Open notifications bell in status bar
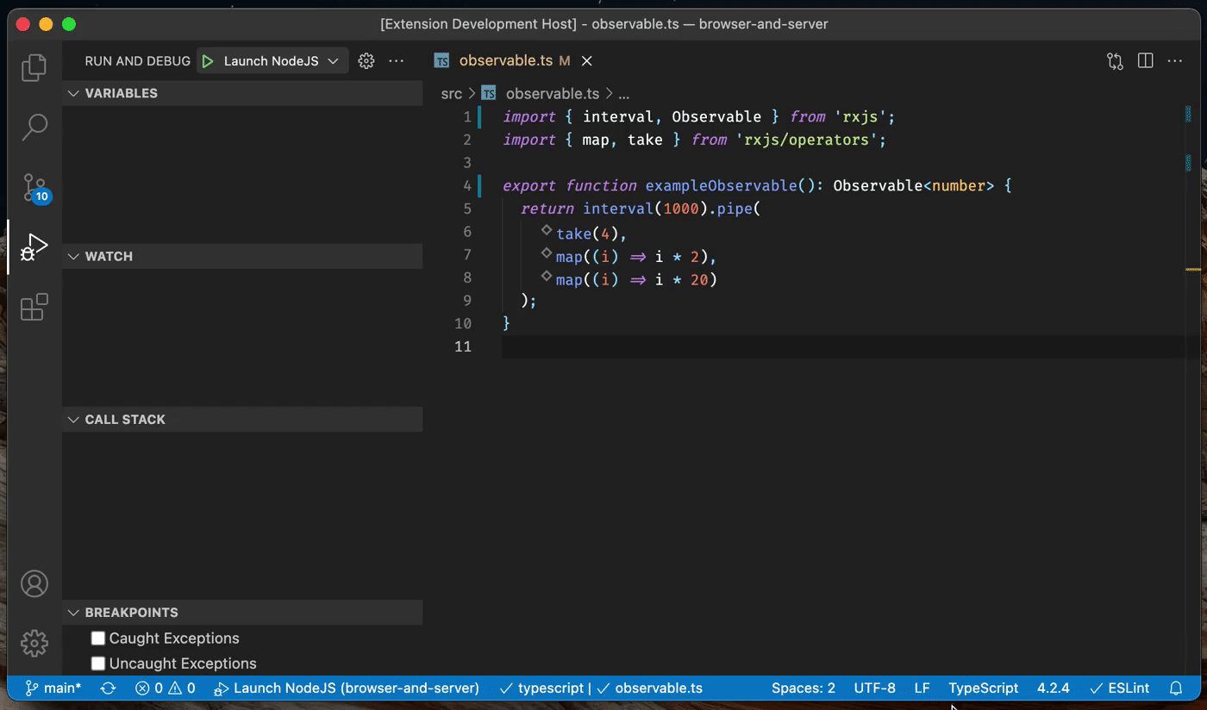The height and width of the screenshot is (710, 1207). point(1176,688)
